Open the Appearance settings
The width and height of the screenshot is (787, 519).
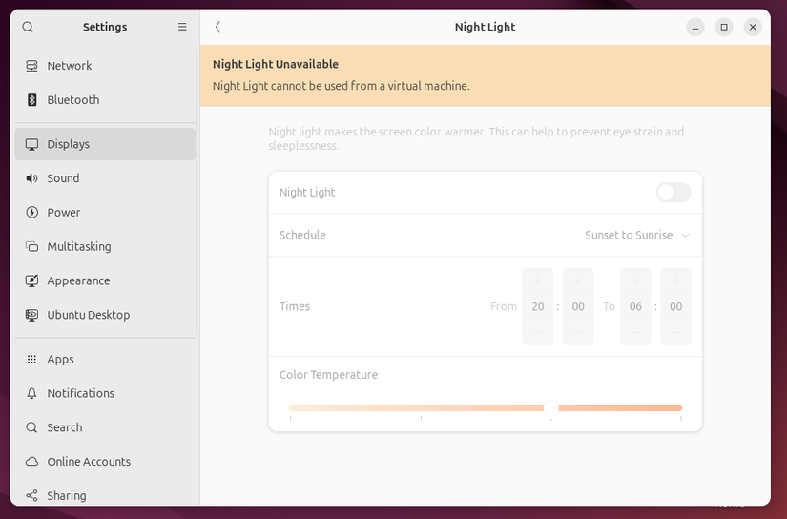click(78, 280)
